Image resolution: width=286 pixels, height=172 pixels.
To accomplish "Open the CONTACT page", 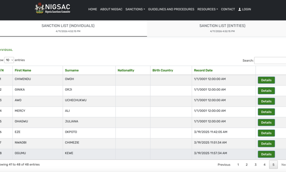I will [228, 9].
